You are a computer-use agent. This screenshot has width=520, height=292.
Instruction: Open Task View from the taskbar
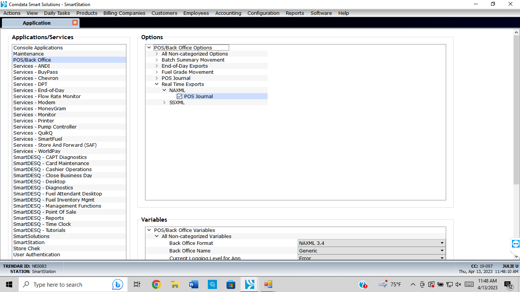pos(137,284)
